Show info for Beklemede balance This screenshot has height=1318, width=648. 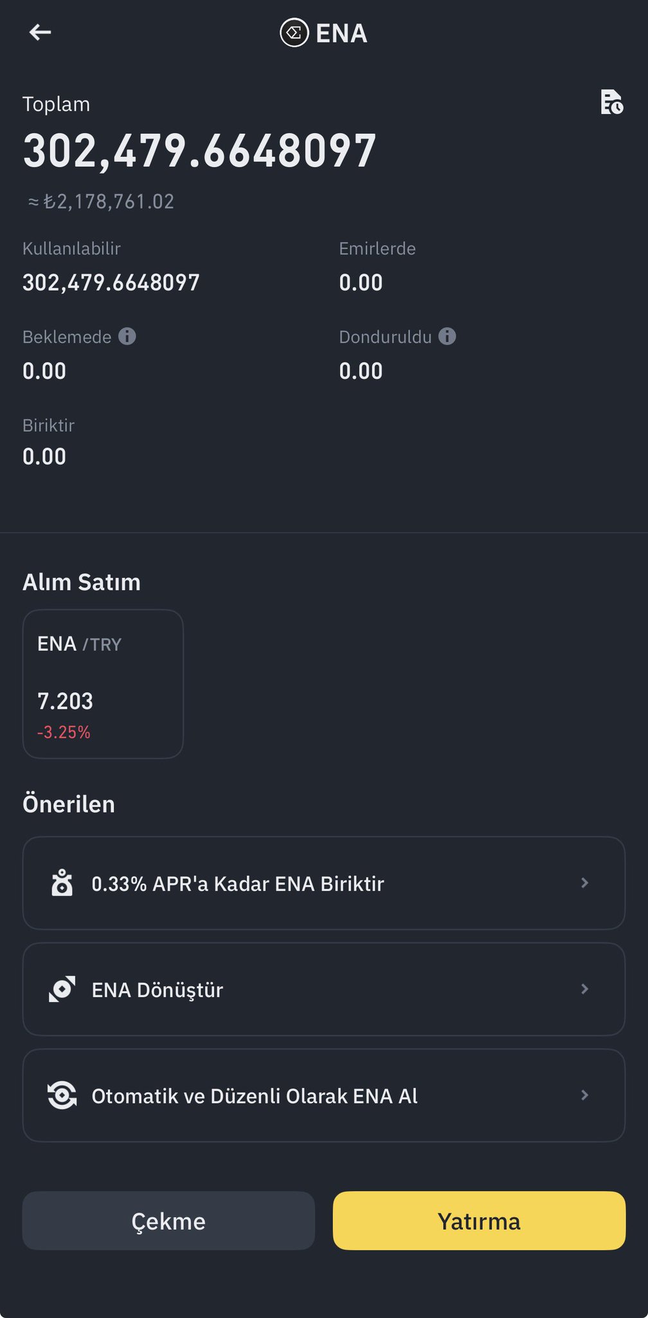click(x=127, y=336)
